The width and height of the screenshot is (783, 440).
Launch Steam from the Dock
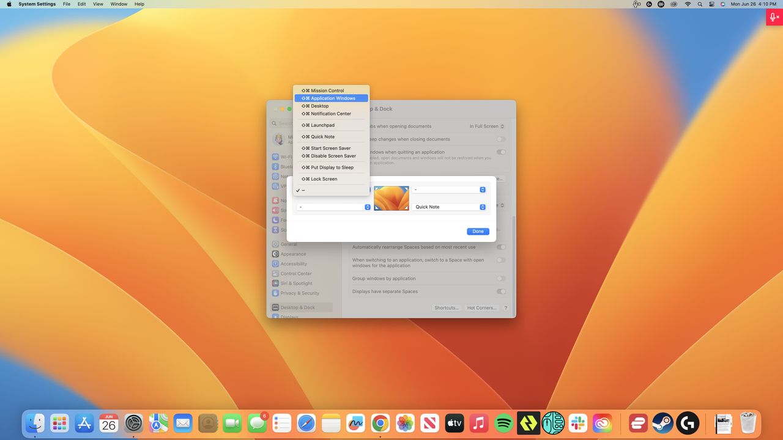click(x=662, y=423)
